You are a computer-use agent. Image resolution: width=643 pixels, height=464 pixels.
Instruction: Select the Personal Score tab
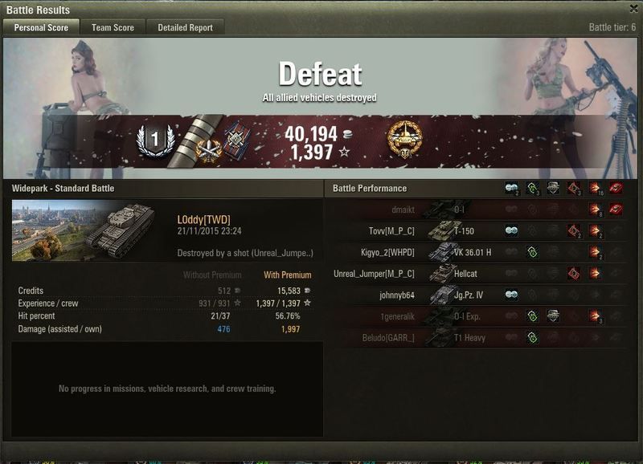(41, 27)
